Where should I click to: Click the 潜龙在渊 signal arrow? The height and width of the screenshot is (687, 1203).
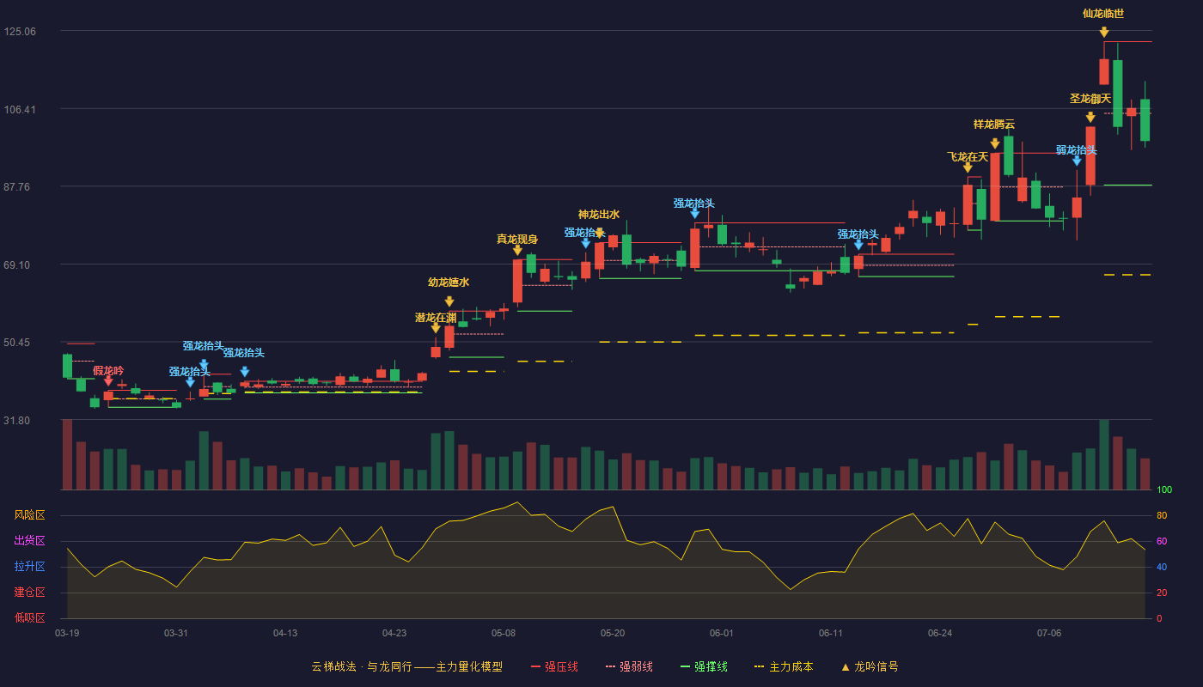pos(436,328)
